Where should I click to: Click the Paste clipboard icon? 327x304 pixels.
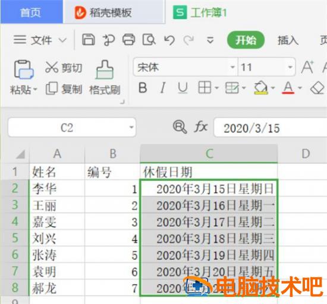[24, 69]
